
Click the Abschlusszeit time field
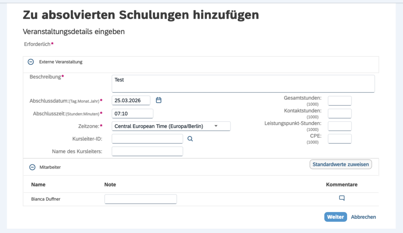(132, 113)
